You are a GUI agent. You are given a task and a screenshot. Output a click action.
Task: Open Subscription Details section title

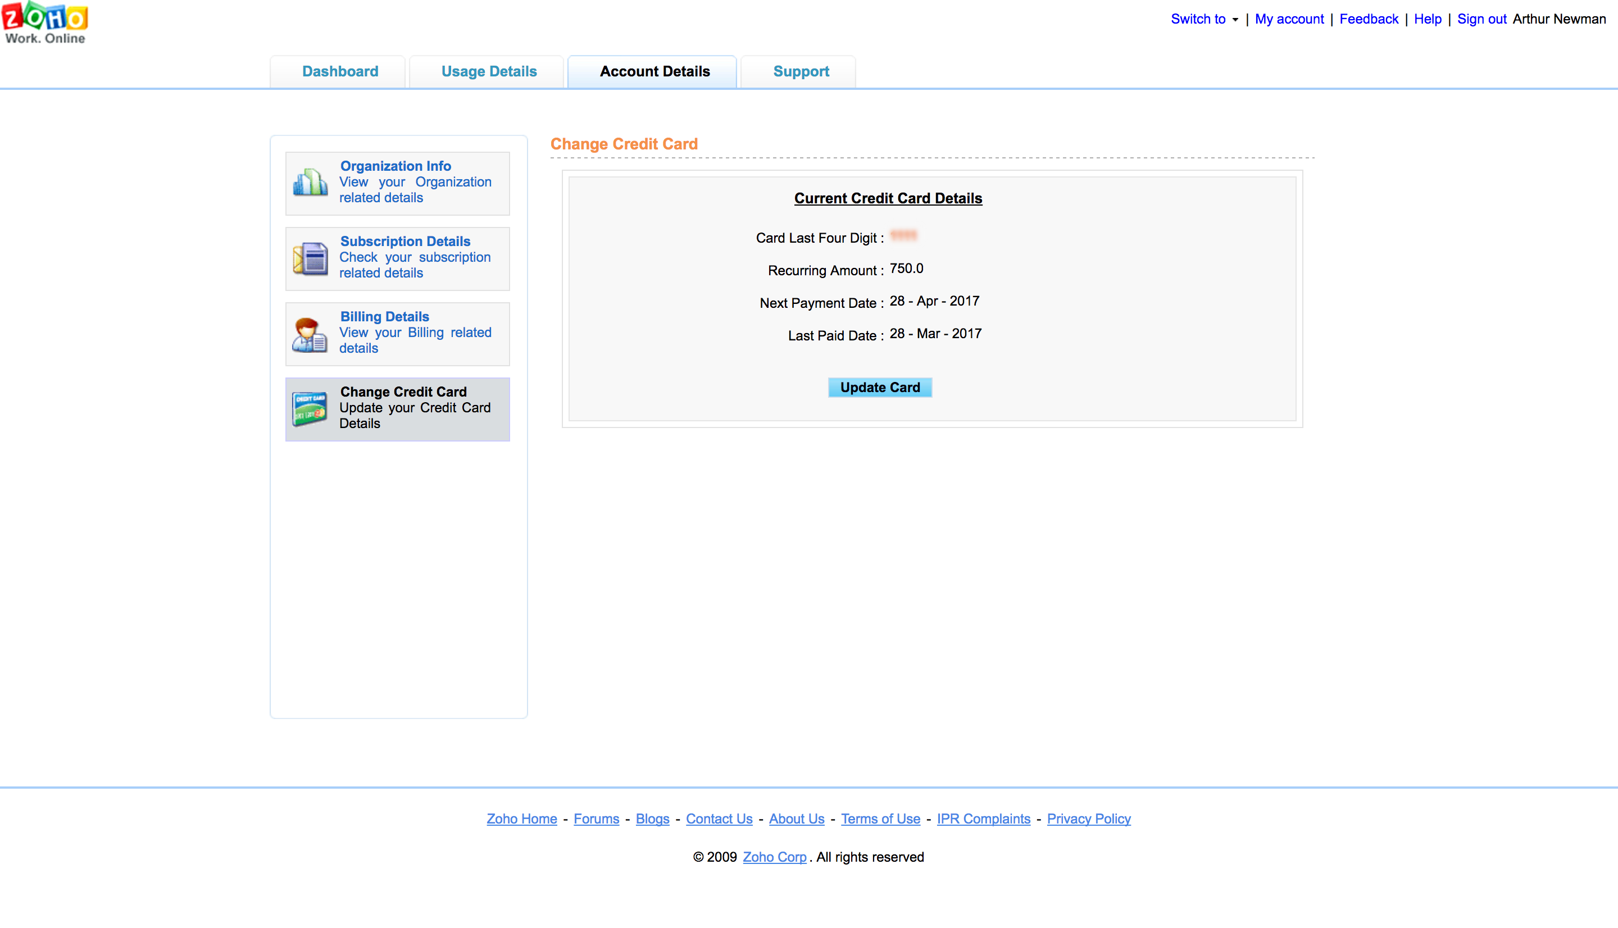(404, 241)
